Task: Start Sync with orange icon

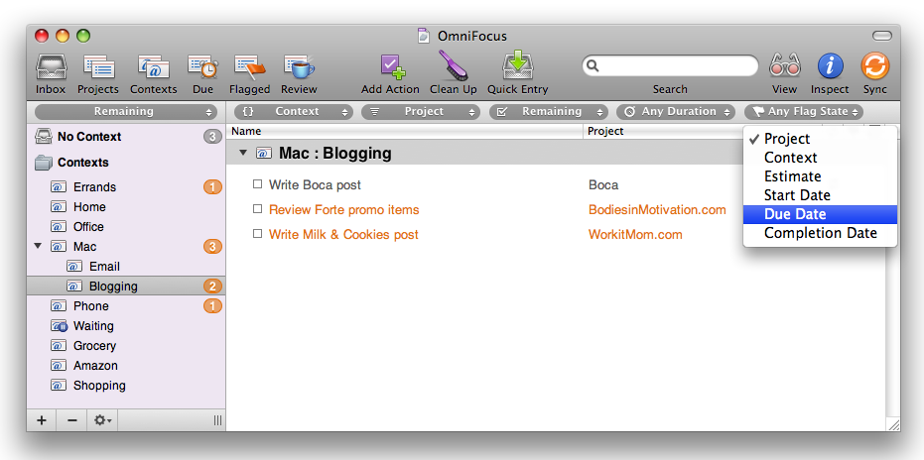Action: coord(874,66)
